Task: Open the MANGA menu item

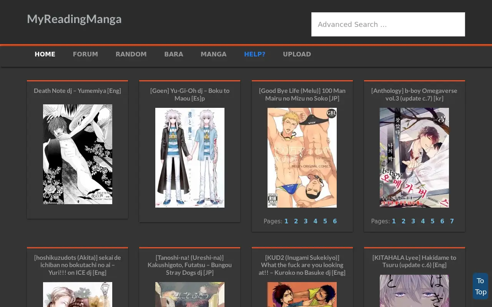Action: click(214, 54)
